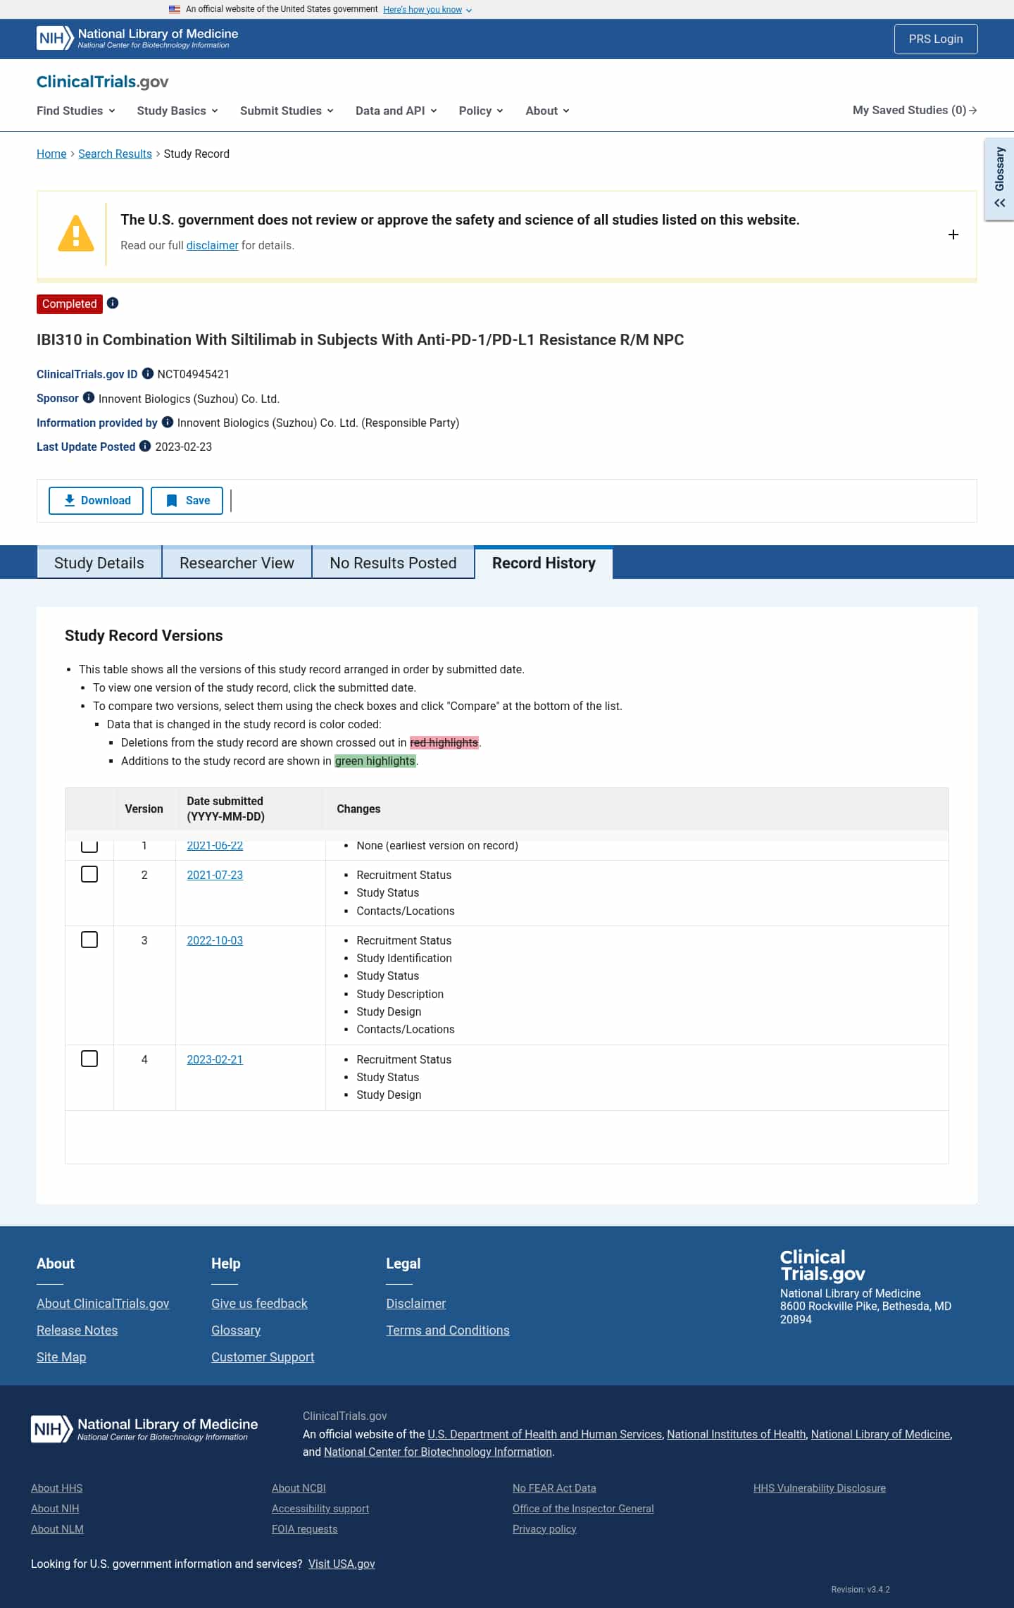Click the info icon beside Completed status
This screenshot has width=1014, height=1608.
[113, 303]
